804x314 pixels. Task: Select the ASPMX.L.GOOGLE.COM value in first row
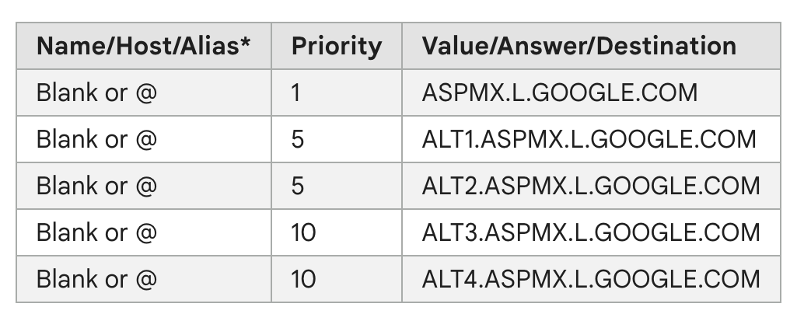point(560,92)
